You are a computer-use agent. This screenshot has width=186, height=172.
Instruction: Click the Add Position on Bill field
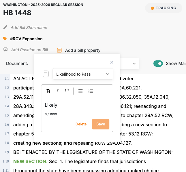point(29,50)
